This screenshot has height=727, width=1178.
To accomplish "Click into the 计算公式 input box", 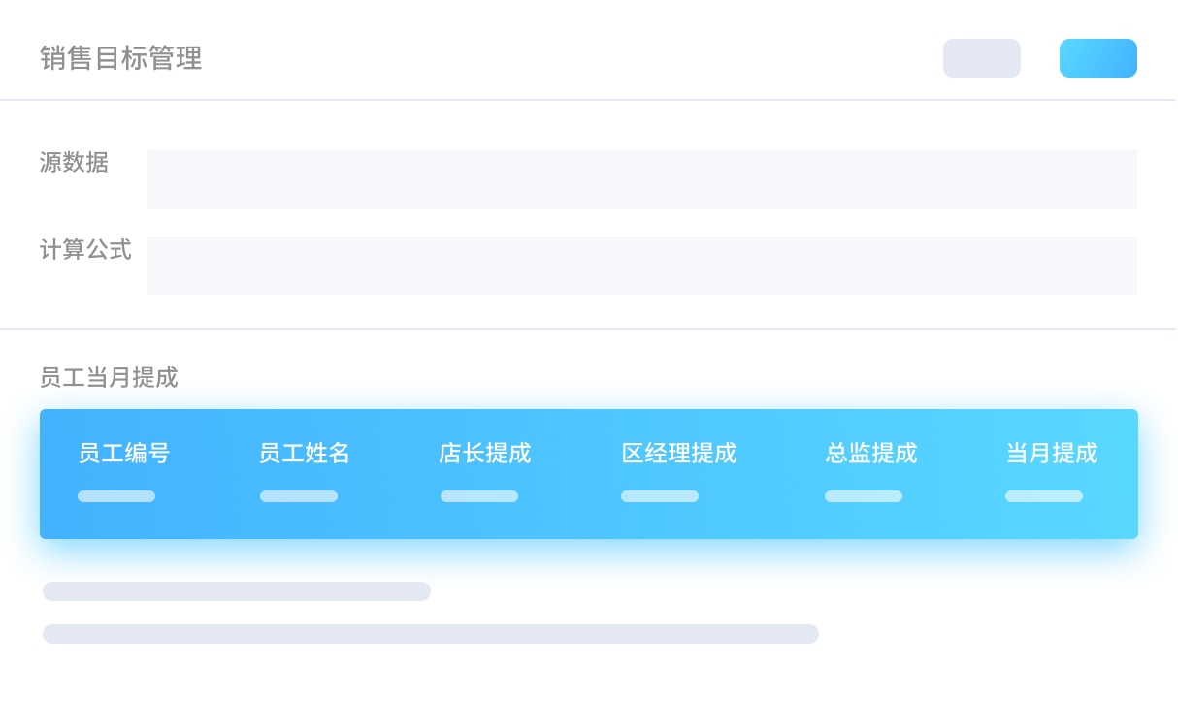I will tap(641, 266).
